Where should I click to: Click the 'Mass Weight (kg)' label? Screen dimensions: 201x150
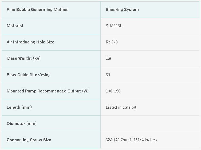(x=23, y=58)
